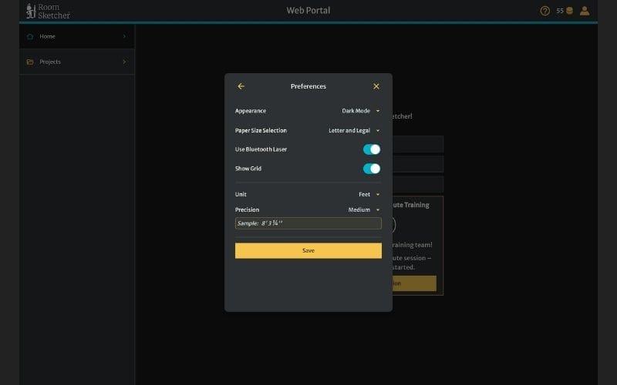
Task: Click the Precision label
Action: pos(247,210)
